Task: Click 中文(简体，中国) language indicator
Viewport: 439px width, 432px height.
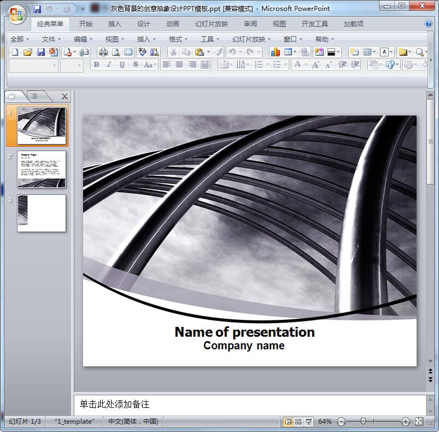Action: click(133, 422)
